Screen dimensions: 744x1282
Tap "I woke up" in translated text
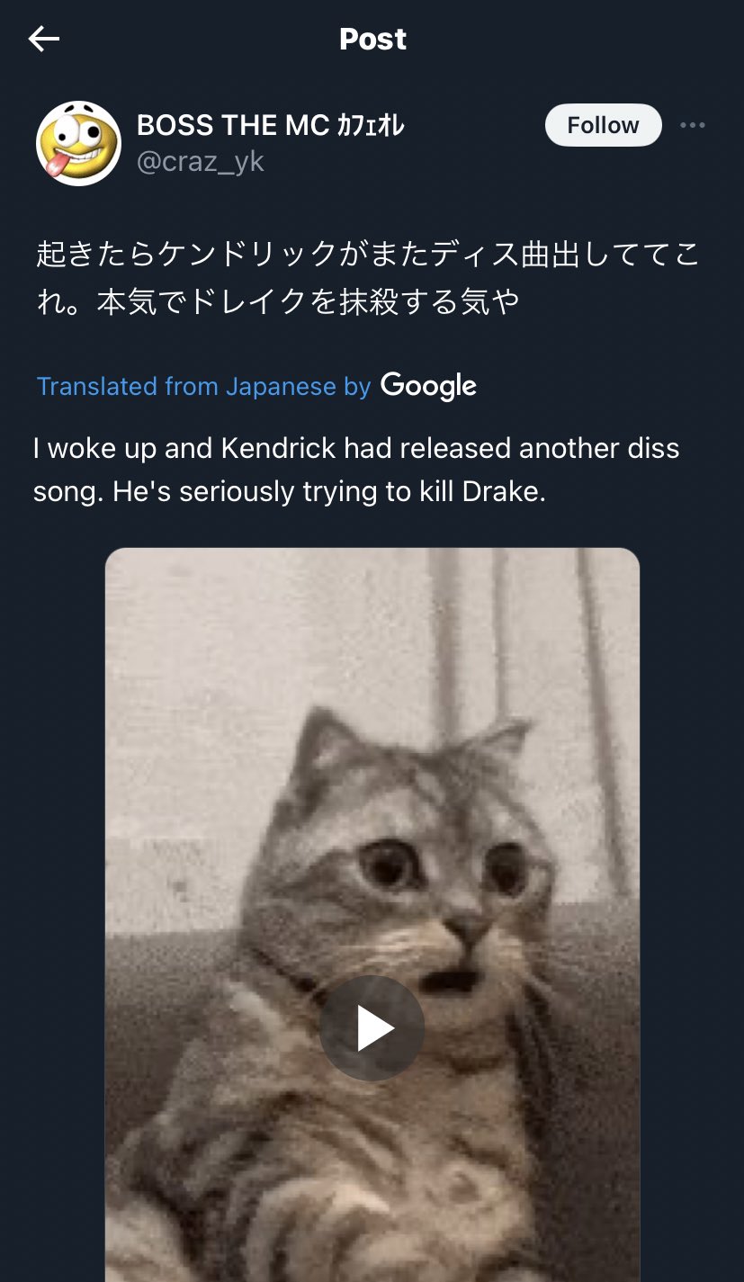[x=95, y=448]
